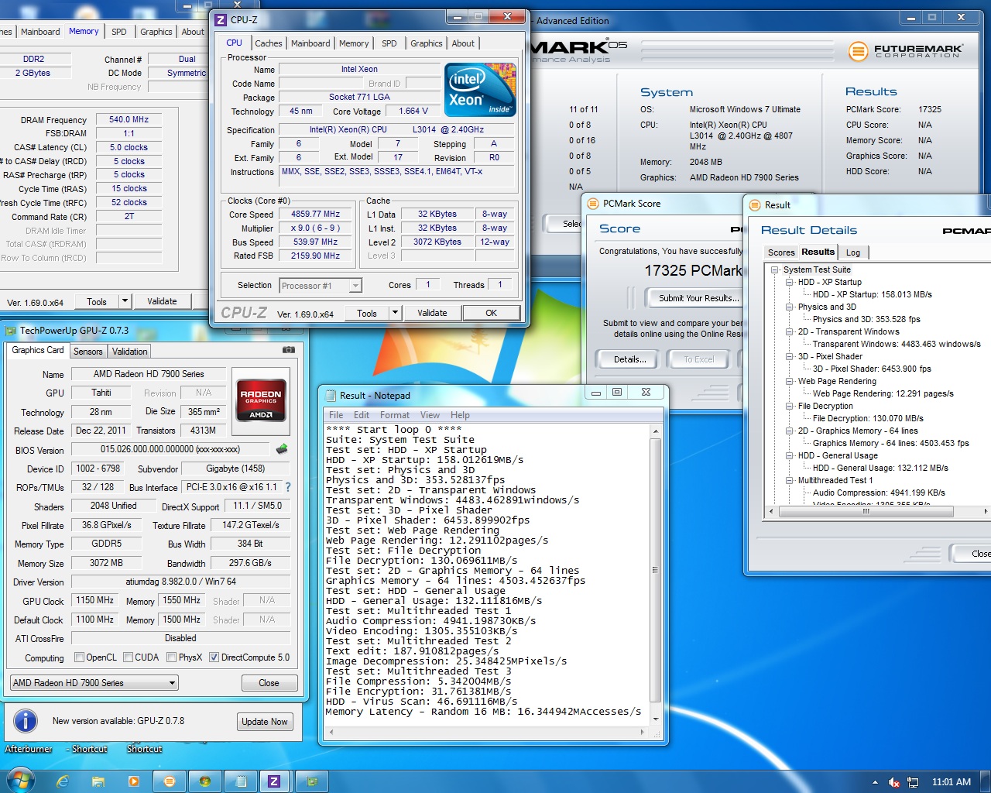Click the Intel Xeon inside logo
The height and width of the screenshot is (793, 991).
pyautogui.click(x=480, y=90)
